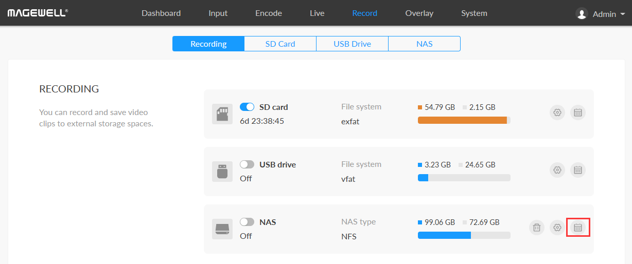Open the NAS tab
Viewport: 632px width, 264px height.
tap(424, 44)
